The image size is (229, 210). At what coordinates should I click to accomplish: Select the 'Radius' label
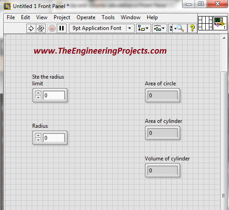(40, 126)
